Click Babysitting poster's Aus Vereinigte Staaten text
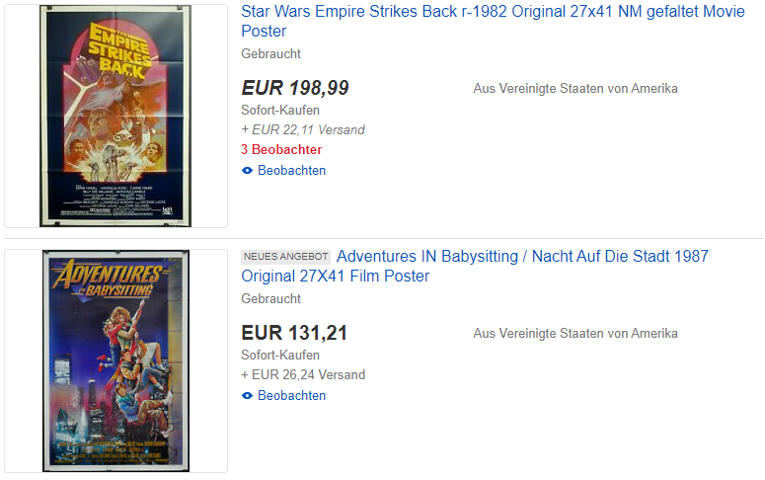Image resolution: width=765 pixels, height=480 pixels. 575,334
